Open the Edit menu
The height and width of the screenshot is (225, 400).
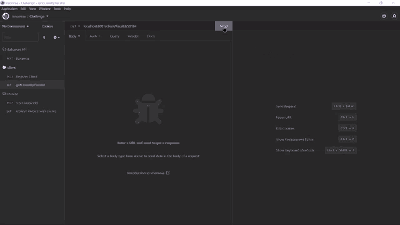pos(23,9)
